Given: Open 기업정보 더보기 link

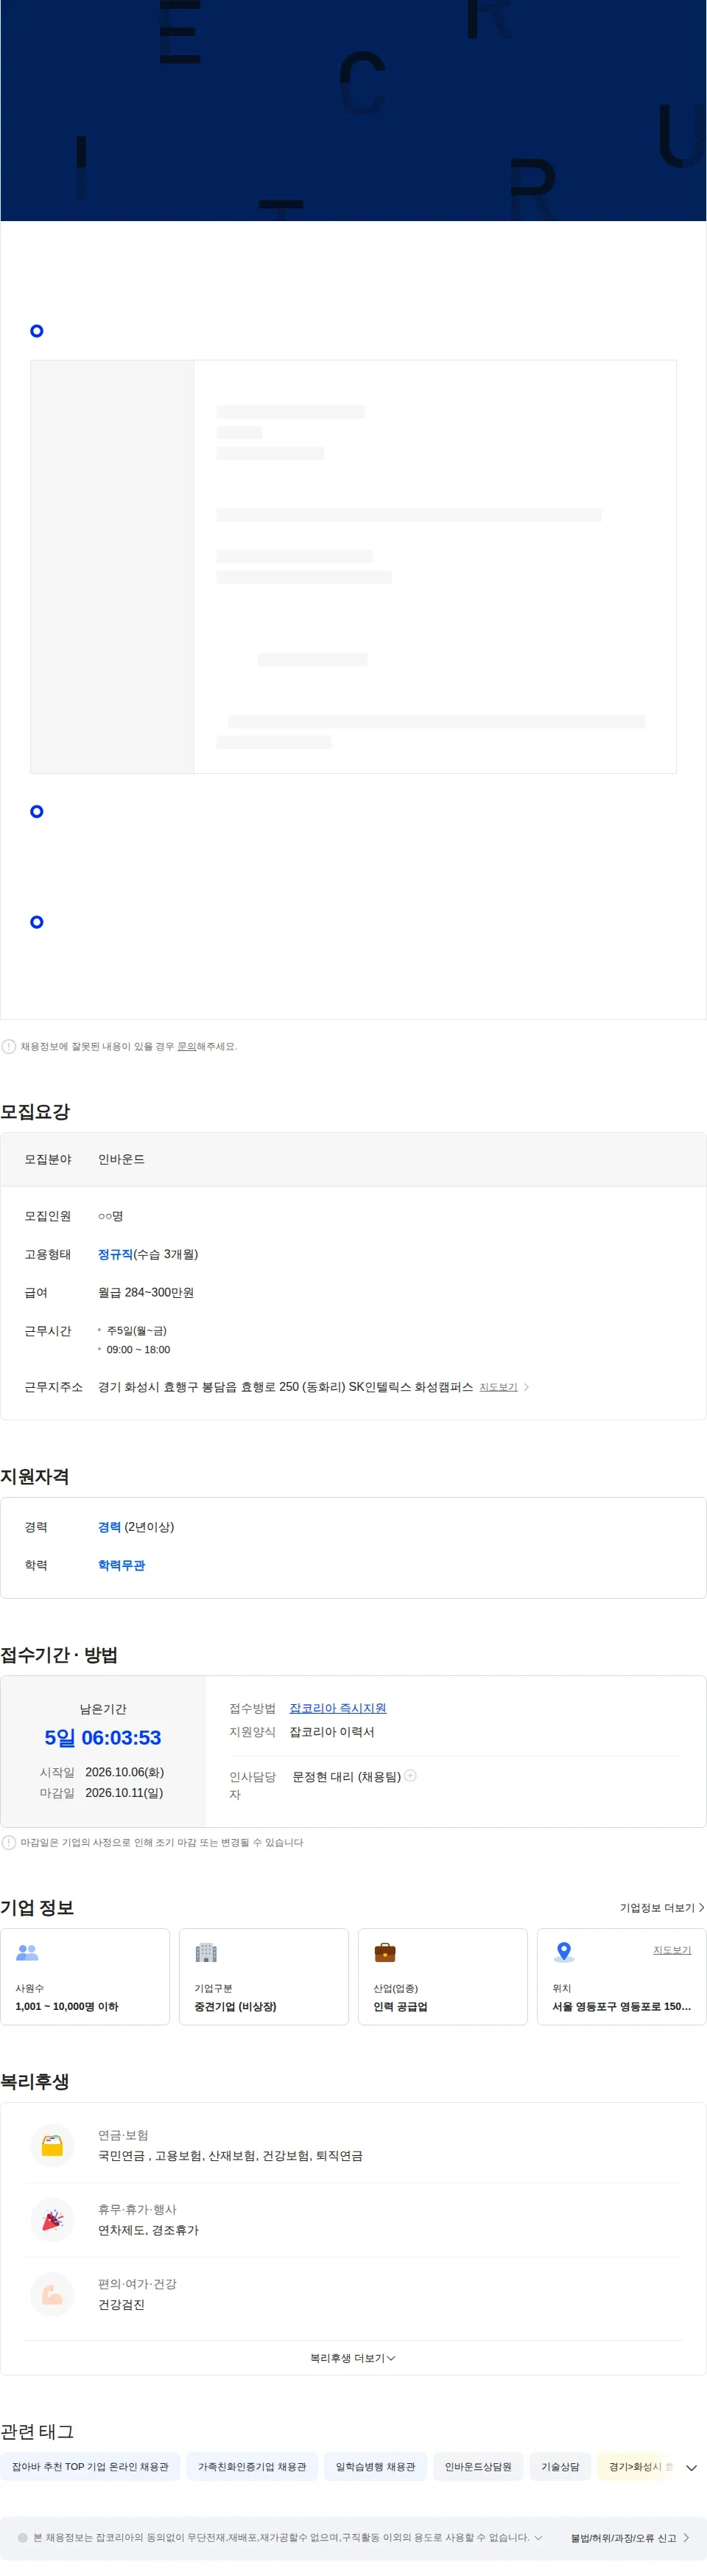Looking at the screenshot, I should pyautogui.click(x=662, y=1908).
